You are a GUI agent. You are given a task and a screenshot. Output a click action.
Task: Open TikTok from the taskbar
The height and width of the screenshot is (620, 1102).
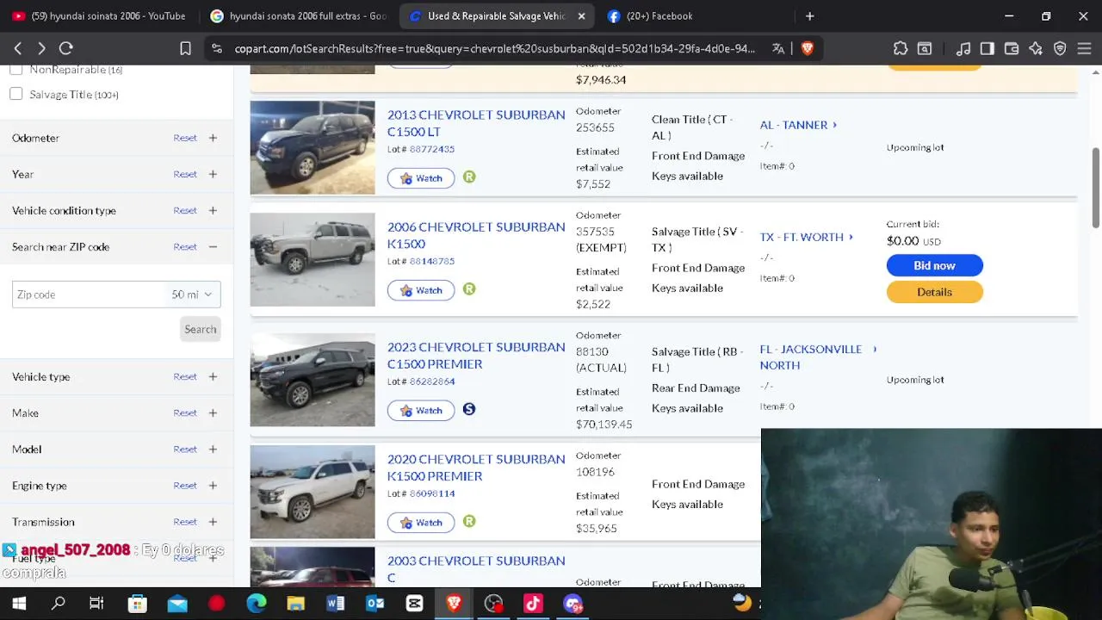(x=533, y=604)
